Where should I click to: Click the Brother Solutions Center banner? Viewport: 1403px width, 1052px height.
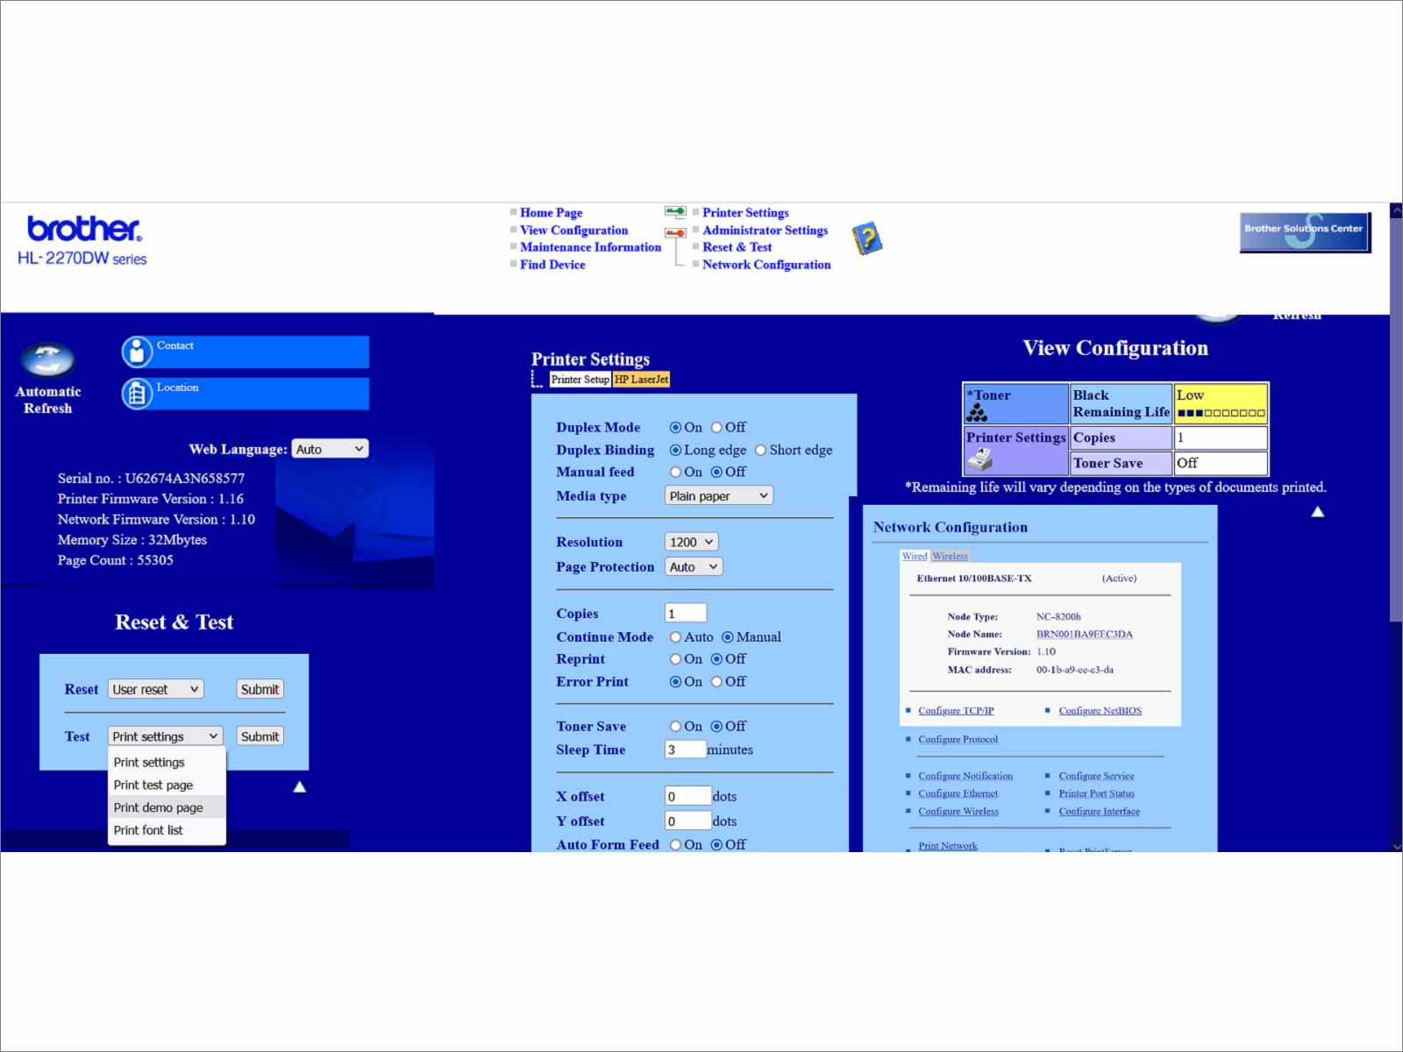pyautogui.click(x=1305, y=232)
